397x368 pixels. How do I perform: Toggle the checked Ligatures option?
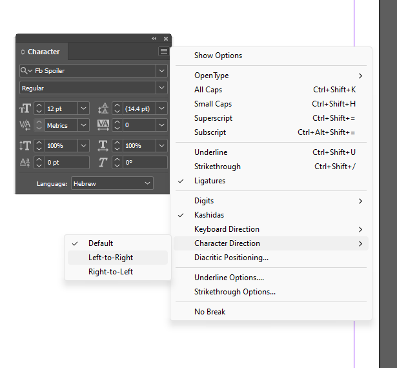point(210,181)
